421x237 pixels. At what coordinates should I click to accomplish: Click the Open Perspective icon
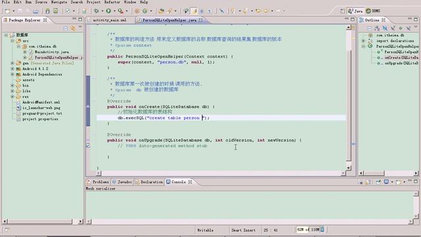[343, 11]
